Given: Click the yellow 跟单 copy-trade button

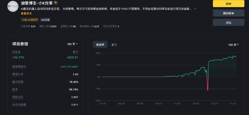Looking at the screenshot, I should tap(228, 4).
